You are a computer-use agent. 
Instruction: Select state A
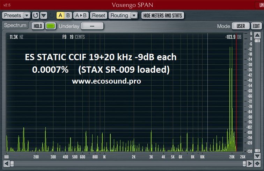point(60,15)
